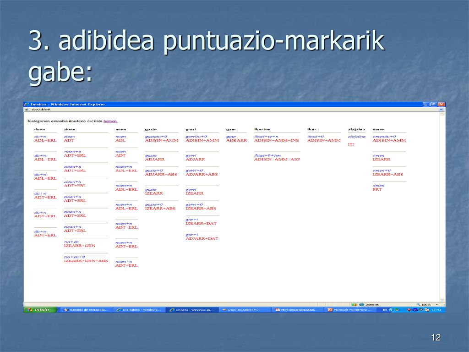The height and width of the screenshot is (352, 469).
Task: Click 'IZEARR+GEN+ABS' tag under zioen
Action: pyautogui.click(x=86, y=261)
